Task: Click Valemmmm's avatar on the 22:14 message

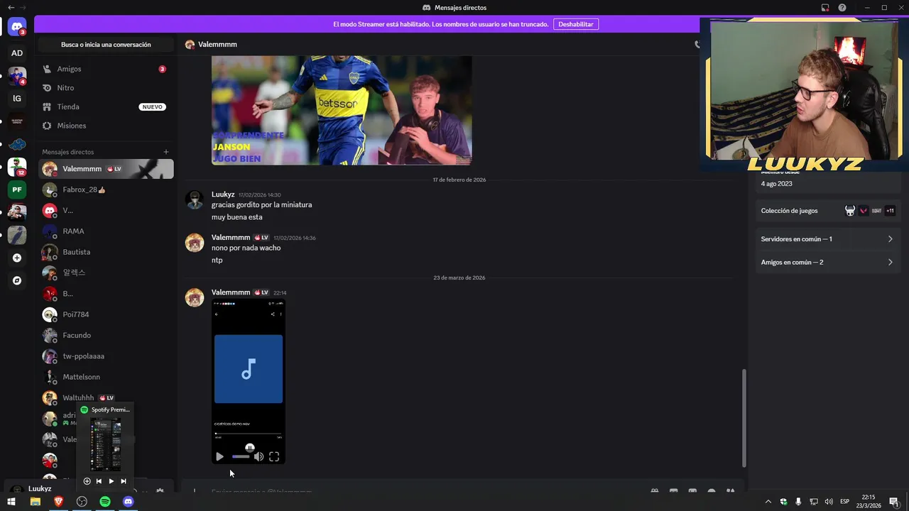Action: 195,297
